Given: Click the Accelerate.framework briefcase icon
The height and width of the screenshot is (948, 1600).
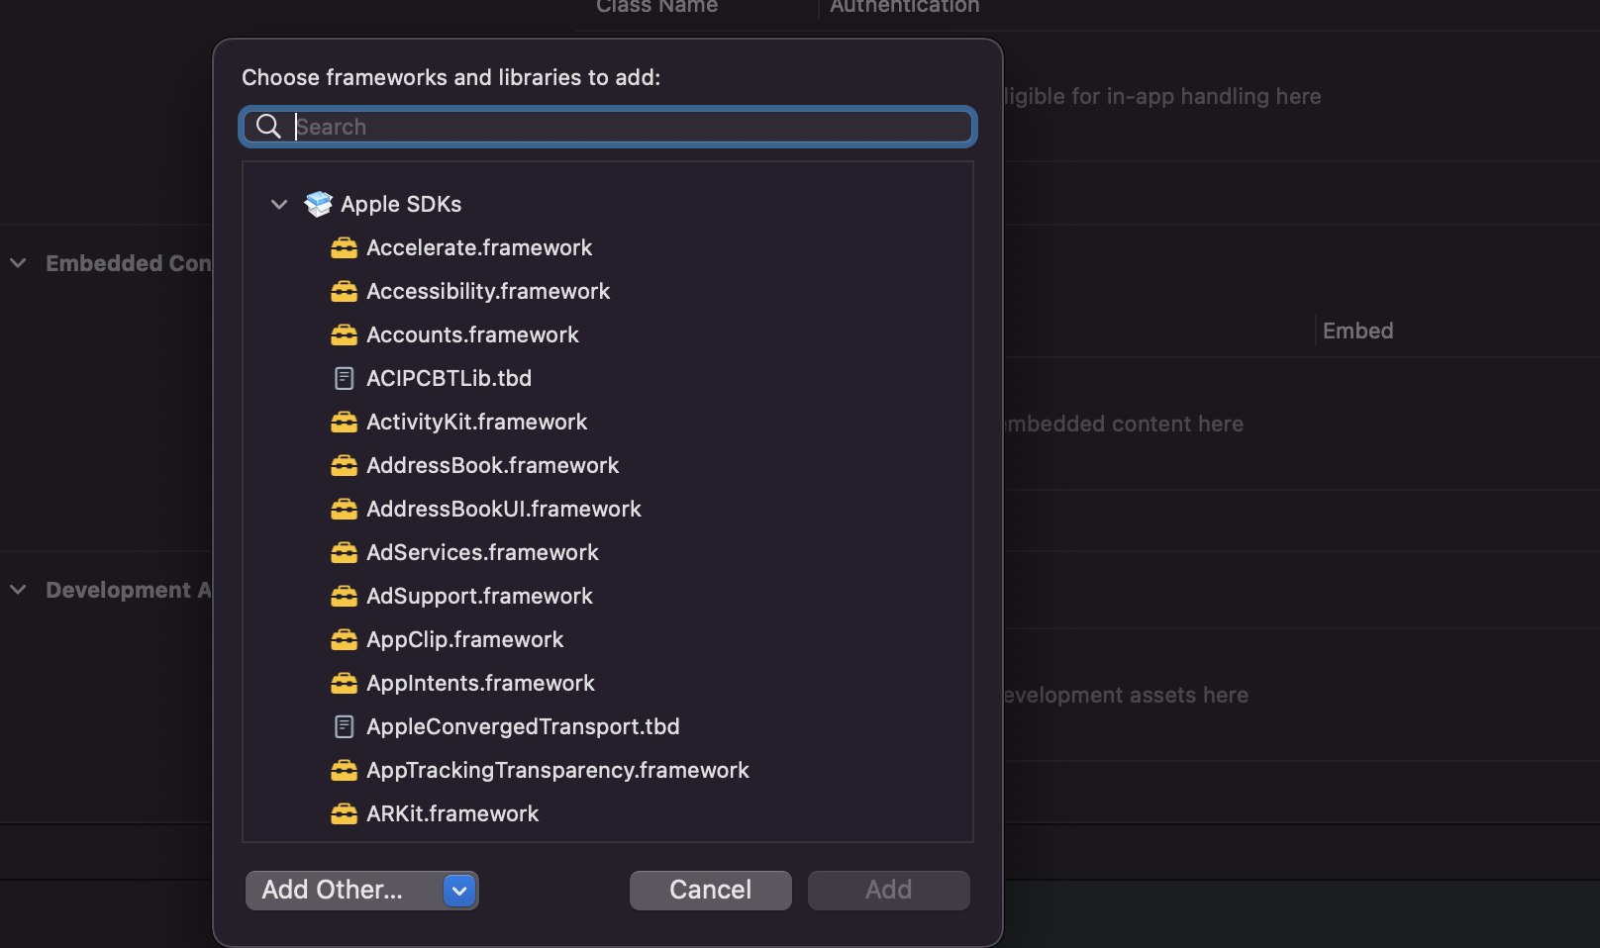Looking at the screenshot, I should pos(344,247).
